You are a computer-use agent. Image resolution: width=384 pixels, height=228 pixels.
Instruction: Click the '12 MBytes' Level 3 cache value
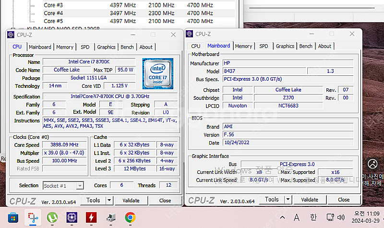135,169
